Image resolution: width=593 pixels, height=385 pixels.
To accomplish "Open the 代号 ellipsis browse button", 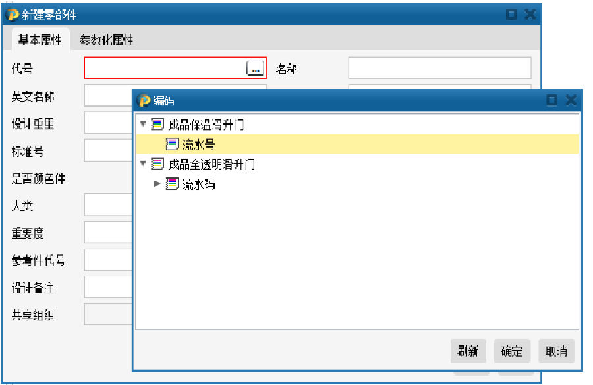I will click(255, 68).
